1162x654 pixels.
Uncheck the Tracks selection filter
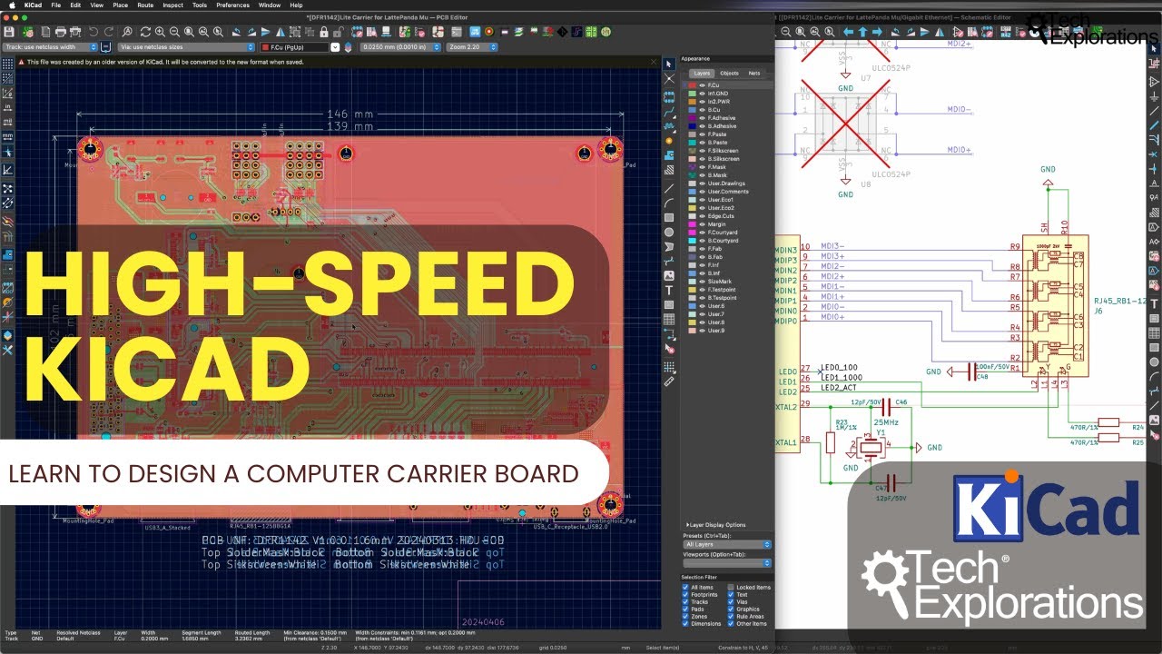tap(685, 602)
